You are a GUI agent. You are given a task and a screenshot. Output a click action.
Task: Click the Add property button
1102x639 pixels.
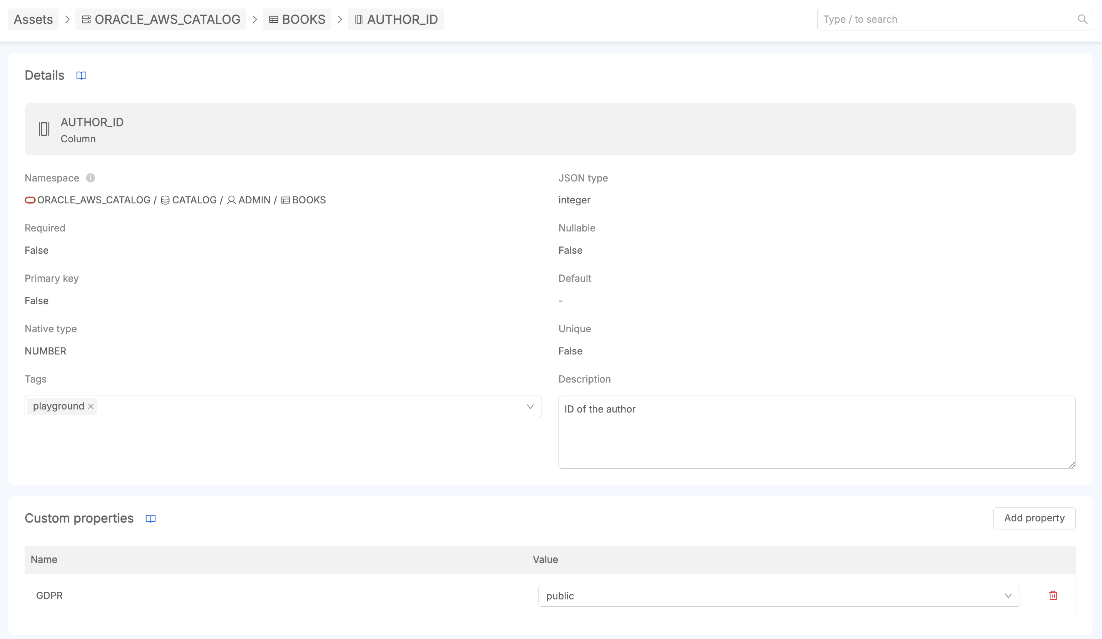[x=1034, y=518]
